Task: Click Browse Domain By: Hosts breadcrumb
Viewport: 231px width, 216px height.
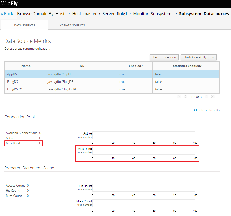Action: pos(42,14)
